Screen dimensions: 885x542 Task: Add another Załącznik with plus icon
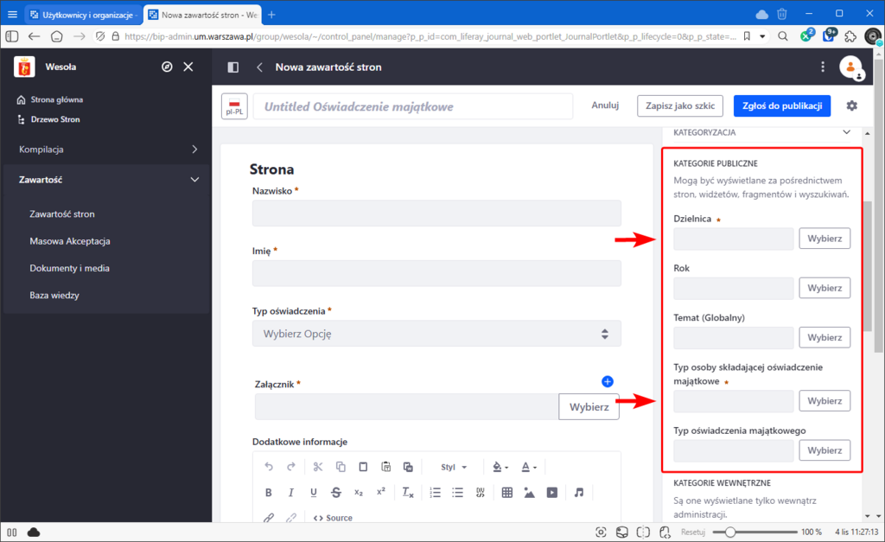point(607,381)
